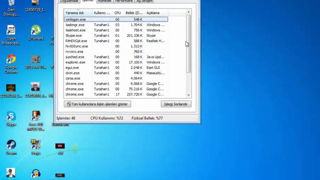Open the Free AVI MPEG W... shortcut
This screenshot has height=180, width=320.
(35, 121)
